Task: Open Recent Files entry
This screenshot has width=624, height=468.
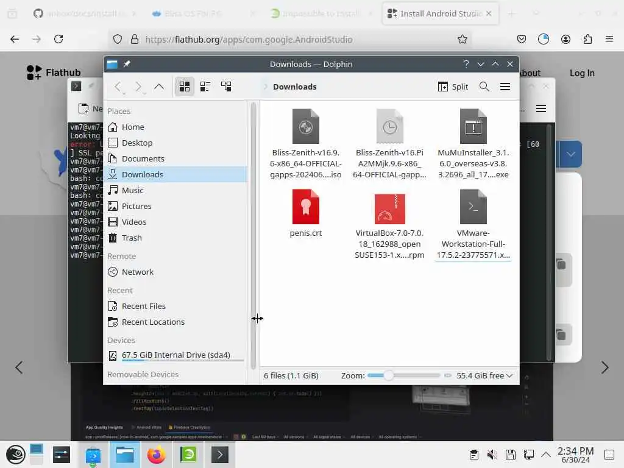Action: pos(175,307)
